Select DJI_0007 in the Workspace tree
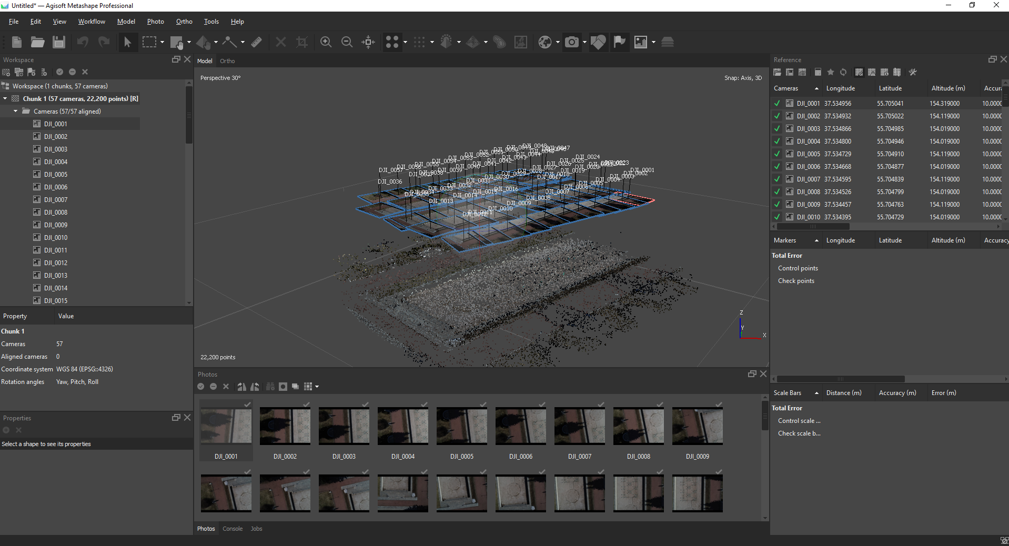 56,200
